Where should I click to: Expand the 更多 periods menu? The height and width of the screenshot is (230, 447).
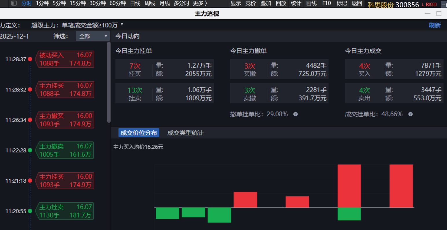(x=200, y=3)
